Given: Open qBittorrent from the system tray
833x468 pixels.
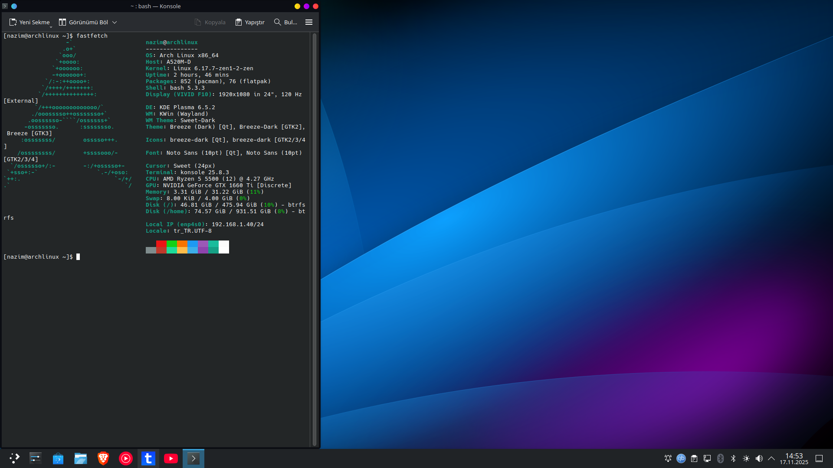Looking at the screenshot, I should point(681,458).
